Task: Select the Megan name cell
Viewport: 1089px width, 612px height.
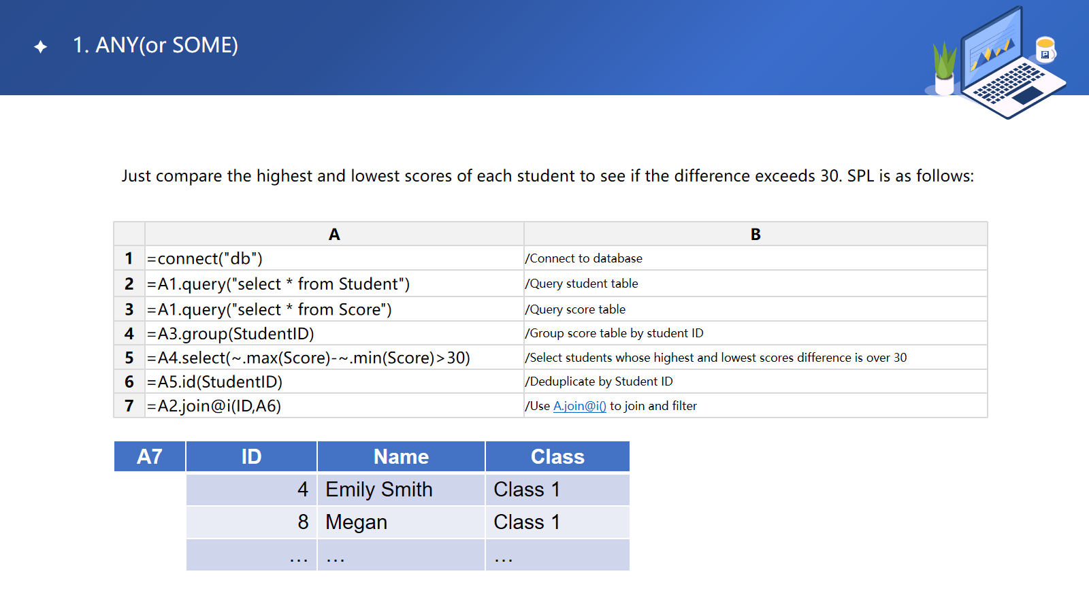Action: pos(401,522)
